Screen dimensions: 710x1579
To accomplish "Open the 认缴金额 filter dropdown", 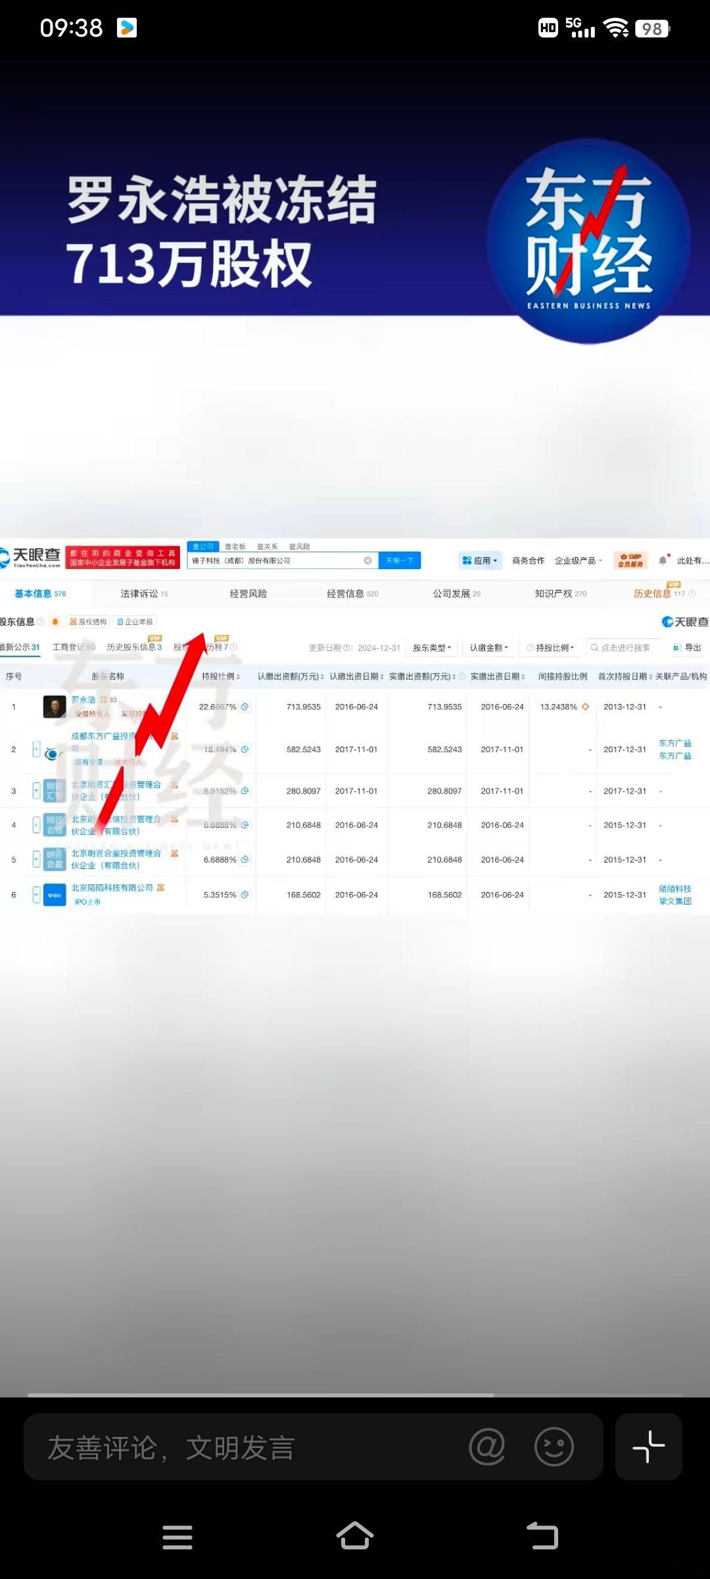I will click(488, 647).
